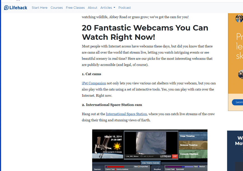This screenshot has height=171, width=243.
Task: Expand the Articles dropdown menu
Action: pyautogui.click(x=108, y=8)
